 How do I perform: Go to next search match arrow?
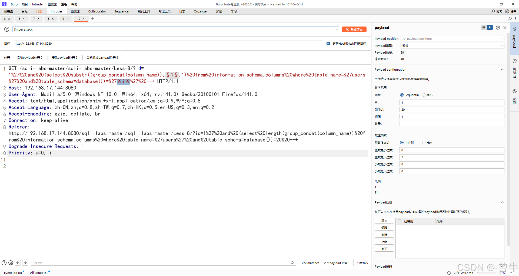[25, 263]
